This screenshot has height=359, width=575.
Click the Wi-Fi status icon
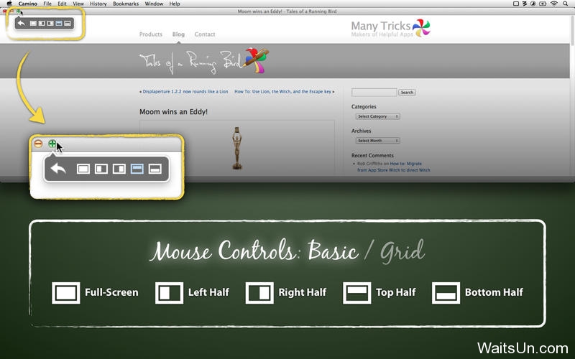[x=553, y=4]
